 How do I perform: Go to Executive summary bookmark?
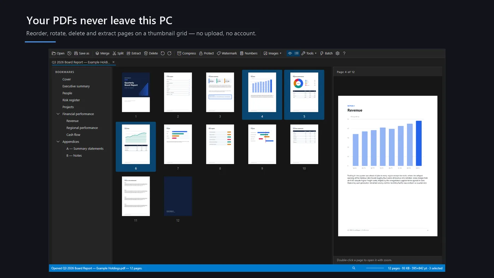point(76,86)
